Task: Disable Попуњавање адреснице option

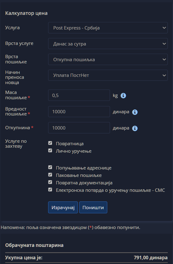Action: pyautogui.click(x=50, y=167)
